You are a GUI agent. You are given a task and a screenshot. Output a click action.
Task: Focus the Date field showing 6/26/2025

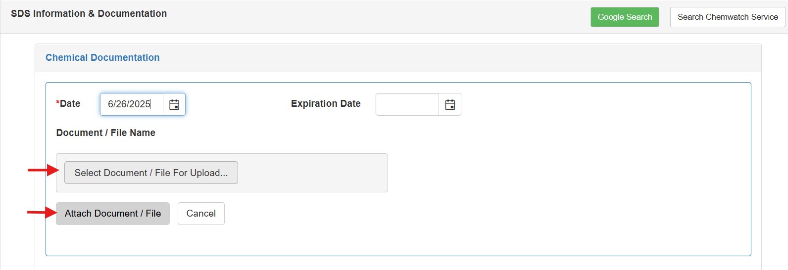pyautogui.click(x=131, y=104)
